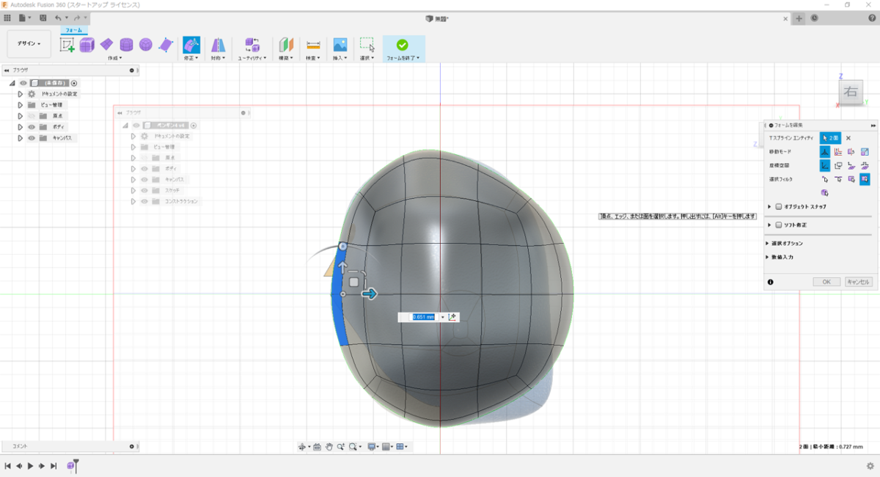Choose local-per-entity coordinate space icon

pyautogui.click(x=865, y=165)
